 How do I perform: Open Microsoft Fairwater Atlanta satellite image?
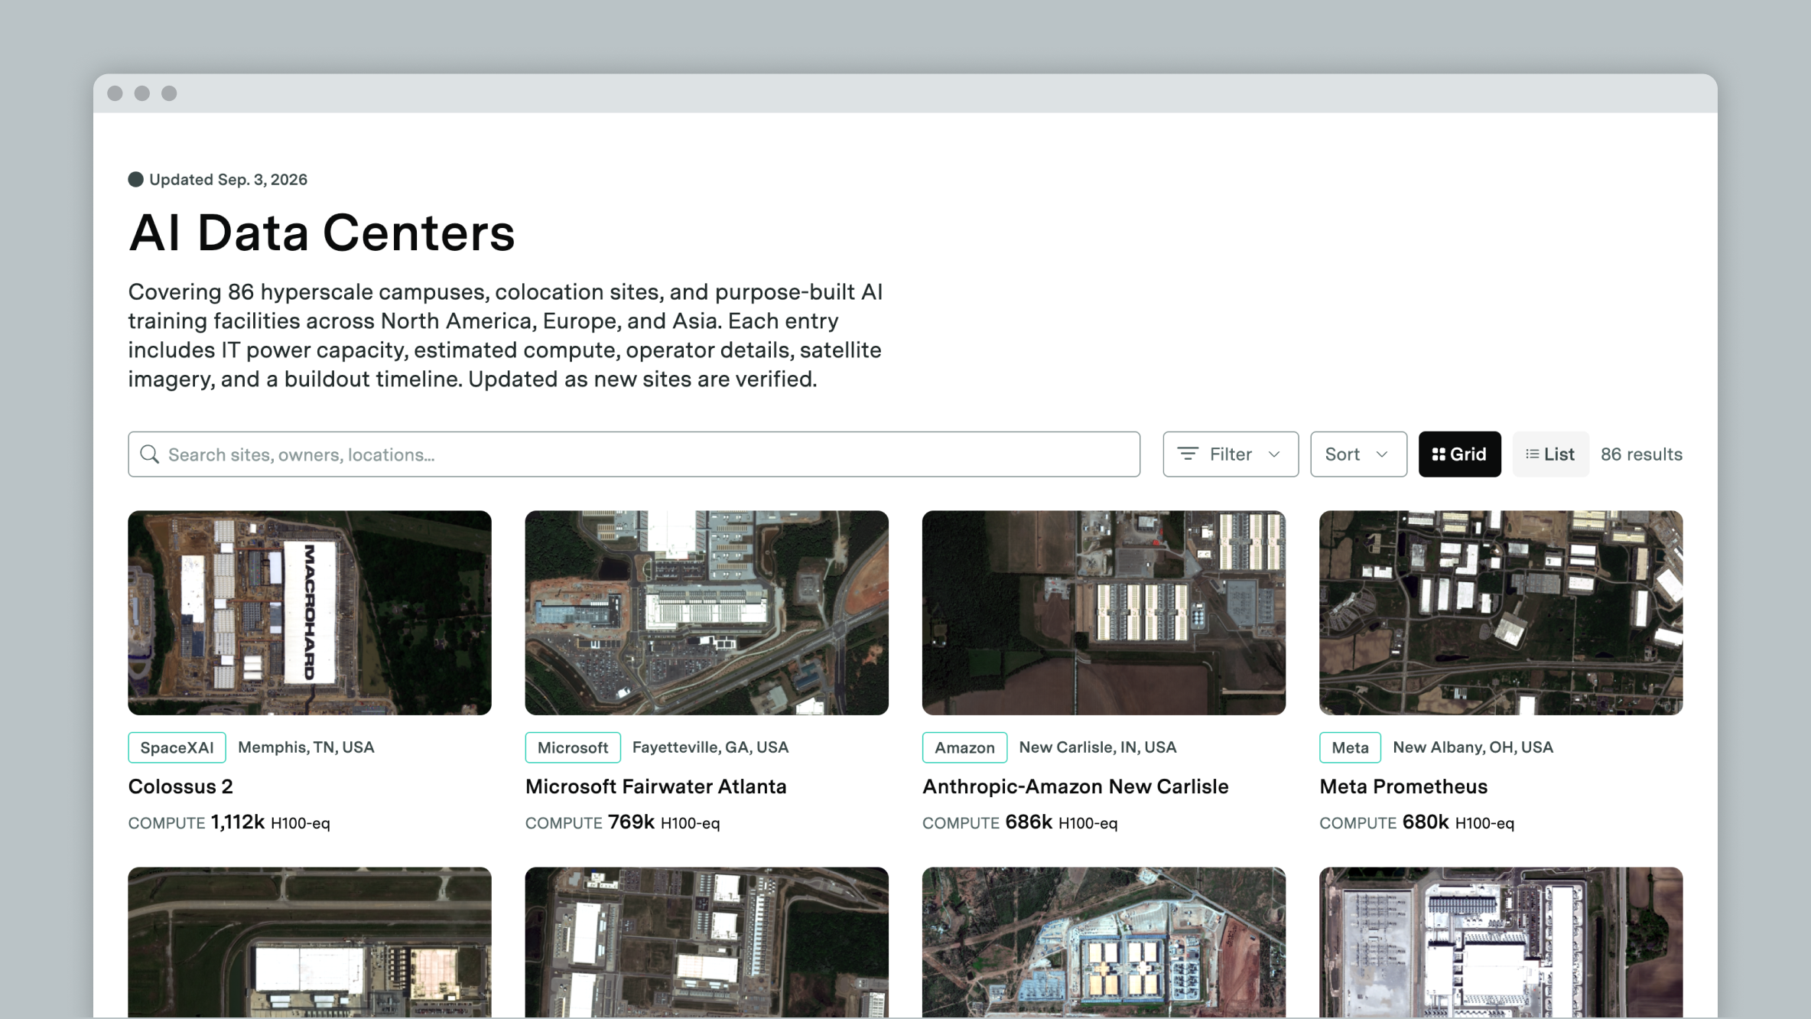(x=707, y=613)
